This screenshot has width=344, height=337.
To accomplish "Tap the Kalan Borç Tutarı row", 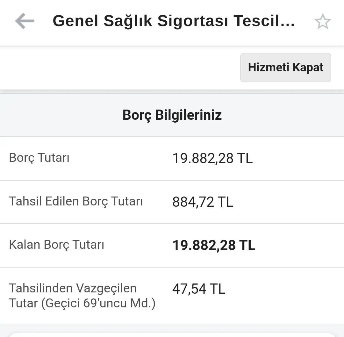I will pyautogui.click(x=172, y=246).
